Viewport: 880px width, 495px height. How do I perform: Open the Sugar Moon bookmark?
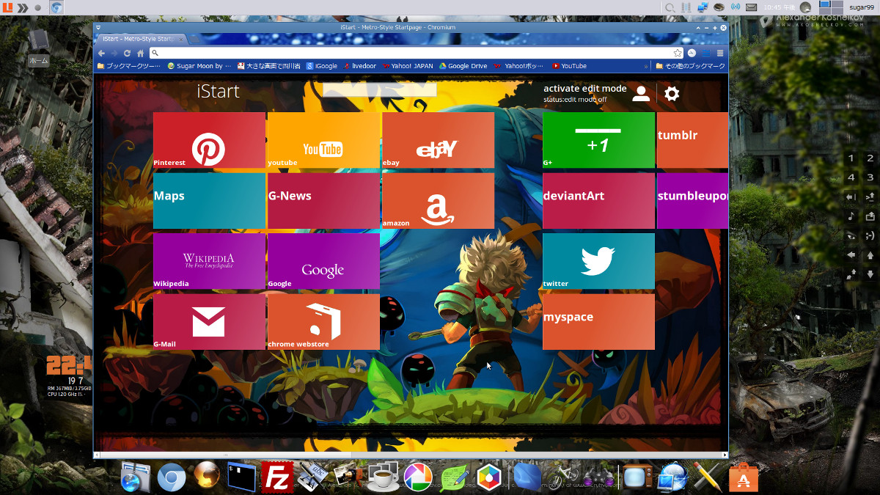pyautogui.click(x=199, y=66)
